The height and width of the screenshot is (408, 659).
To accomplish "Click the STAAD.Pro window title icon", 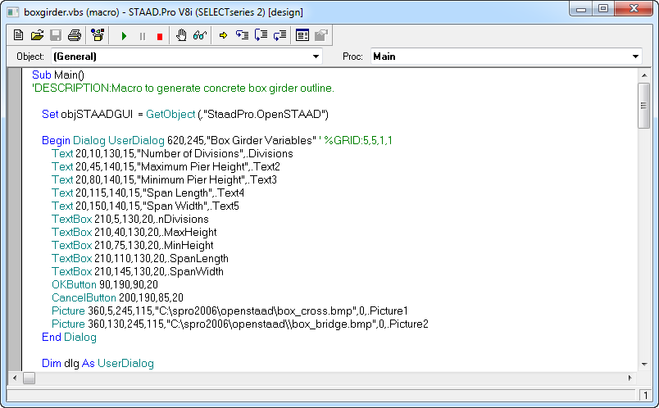I will [13, 12].
